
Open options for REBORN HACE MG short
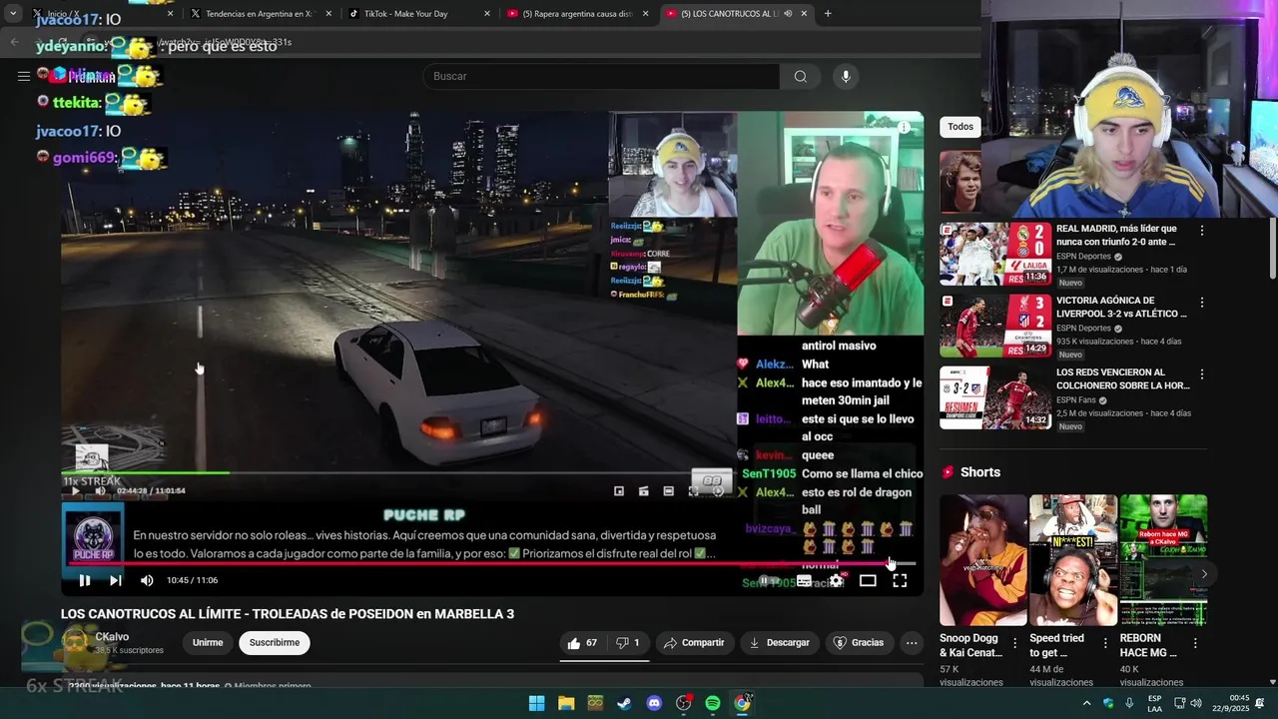click(x=1195, y=644)
